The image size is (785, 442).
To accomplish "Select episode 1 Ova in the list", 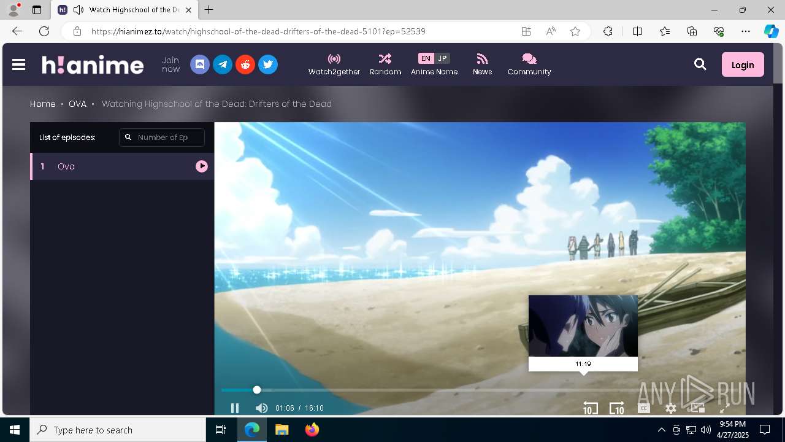I will coord(122,166).
